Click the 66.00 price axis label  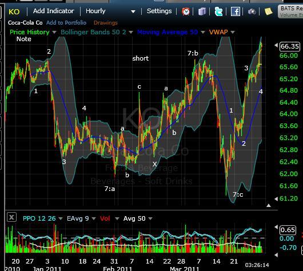click(289, 55)
